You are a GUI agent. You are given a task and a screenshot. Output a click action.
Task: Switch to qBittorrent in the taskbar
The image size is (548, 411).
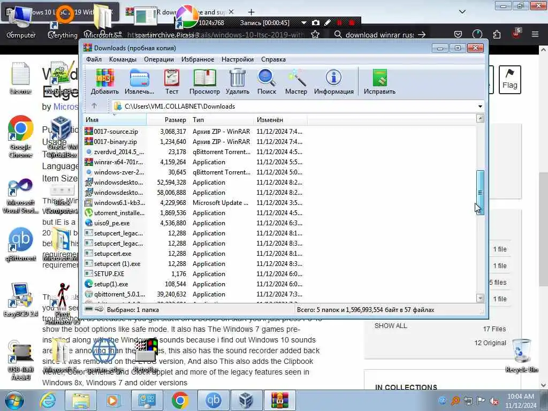coord(214,400)
